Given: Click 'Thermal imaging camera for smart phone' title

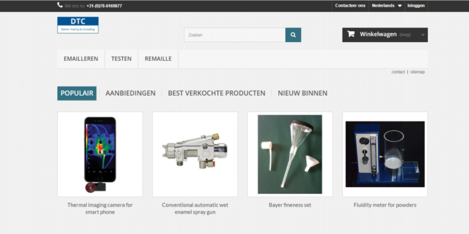Looking at the screenshot, I should point(100,208).
